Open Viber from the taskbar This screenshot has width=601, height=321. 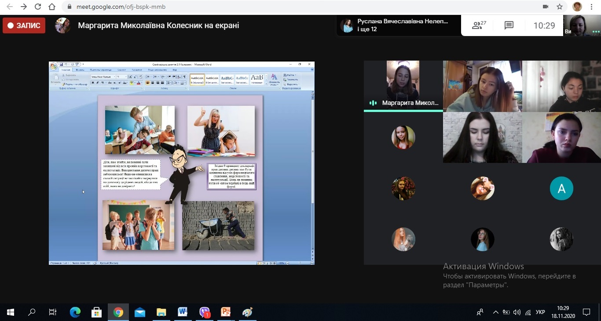pos(205,312)
